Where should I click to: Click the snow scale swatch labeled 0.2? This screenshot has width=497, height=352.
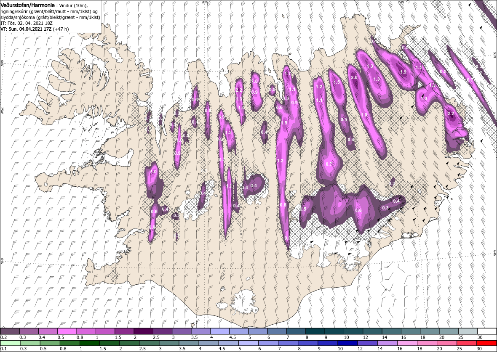click(x=10, y=331)
